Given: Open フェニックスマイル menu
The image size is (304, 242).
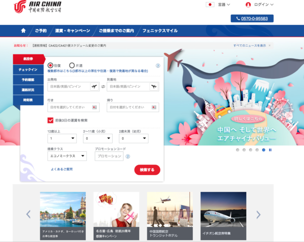Looking at the screenshot, I should [x=160, y=30].
